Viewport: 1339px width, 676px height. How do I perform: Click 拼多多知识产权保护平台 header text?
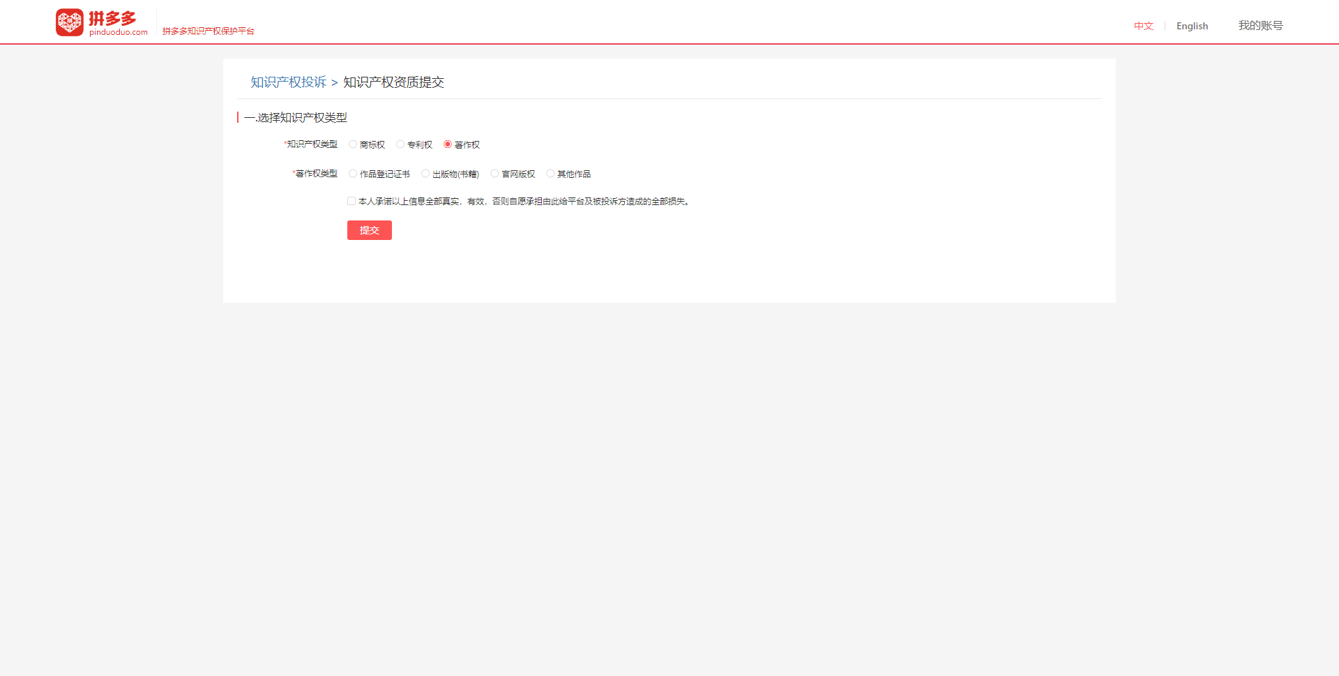pyautogui.click(x=209, y=31)
